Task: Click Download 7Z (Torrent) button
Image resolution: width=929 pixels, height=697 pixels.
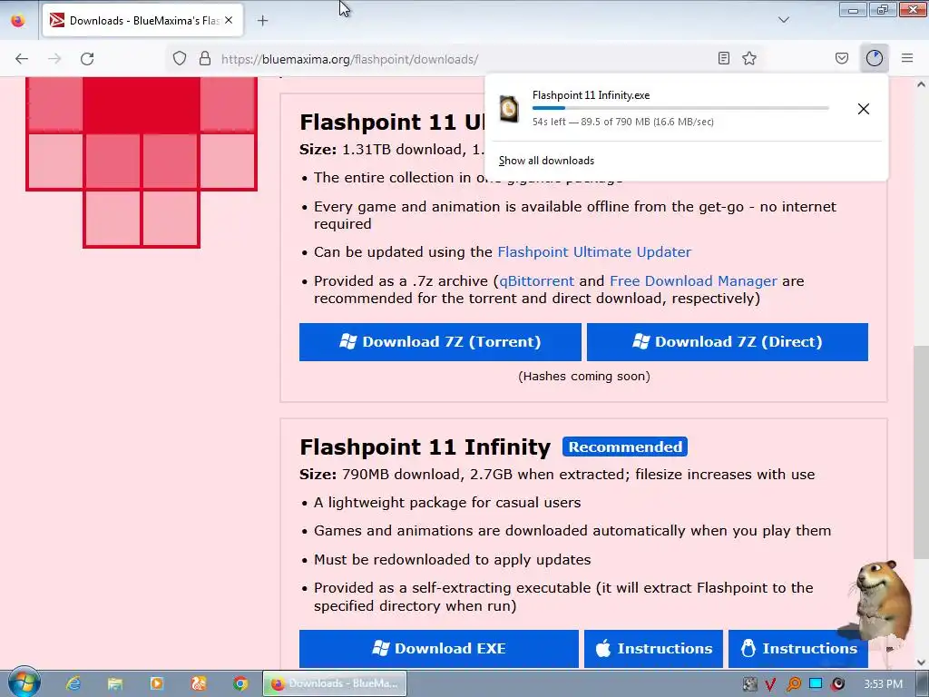Action: point(440,342)
